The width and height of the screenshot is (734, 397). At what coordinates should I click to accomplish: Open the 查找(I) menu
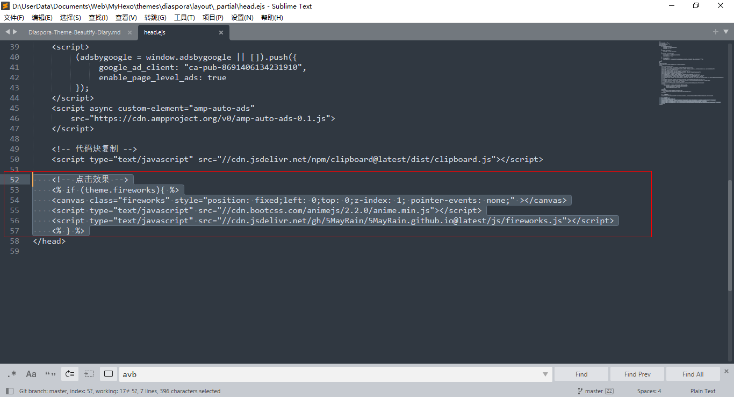click(98, 18)
